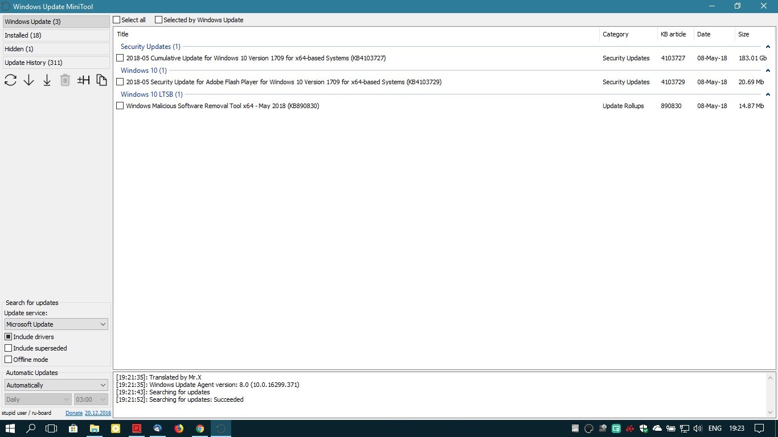Screen dimensions: 778x437
Task: Sort by the Title column header
Action: click(357, 34)
